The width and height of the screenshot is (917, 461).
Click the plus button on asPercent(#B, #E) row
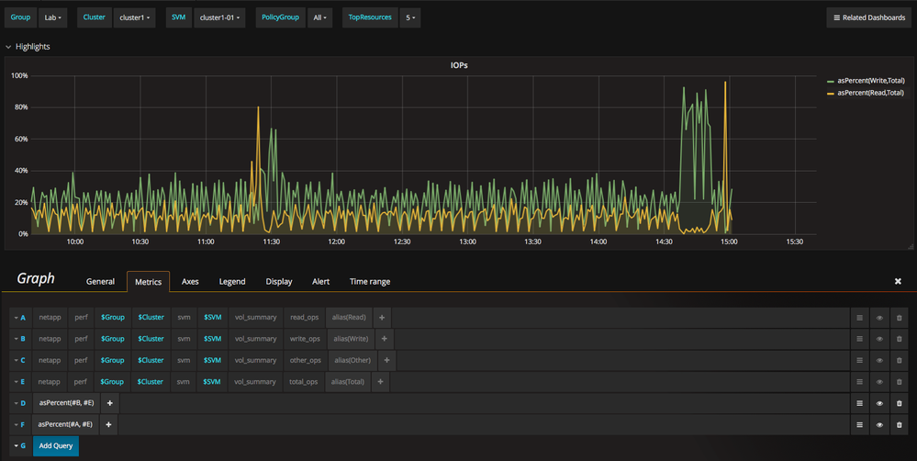click(x=110, y=403)
